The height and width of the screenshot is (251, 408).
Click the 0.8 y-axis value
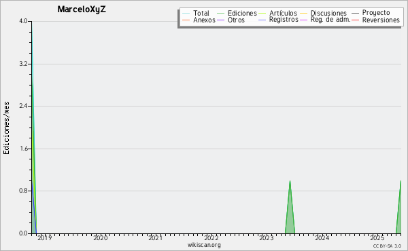(x=23, y=191)
